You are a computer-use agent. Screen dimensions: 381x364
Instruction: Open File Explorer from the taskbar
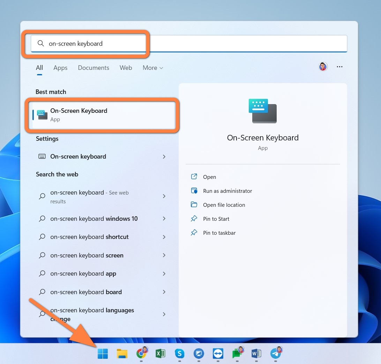click(122, 353)
